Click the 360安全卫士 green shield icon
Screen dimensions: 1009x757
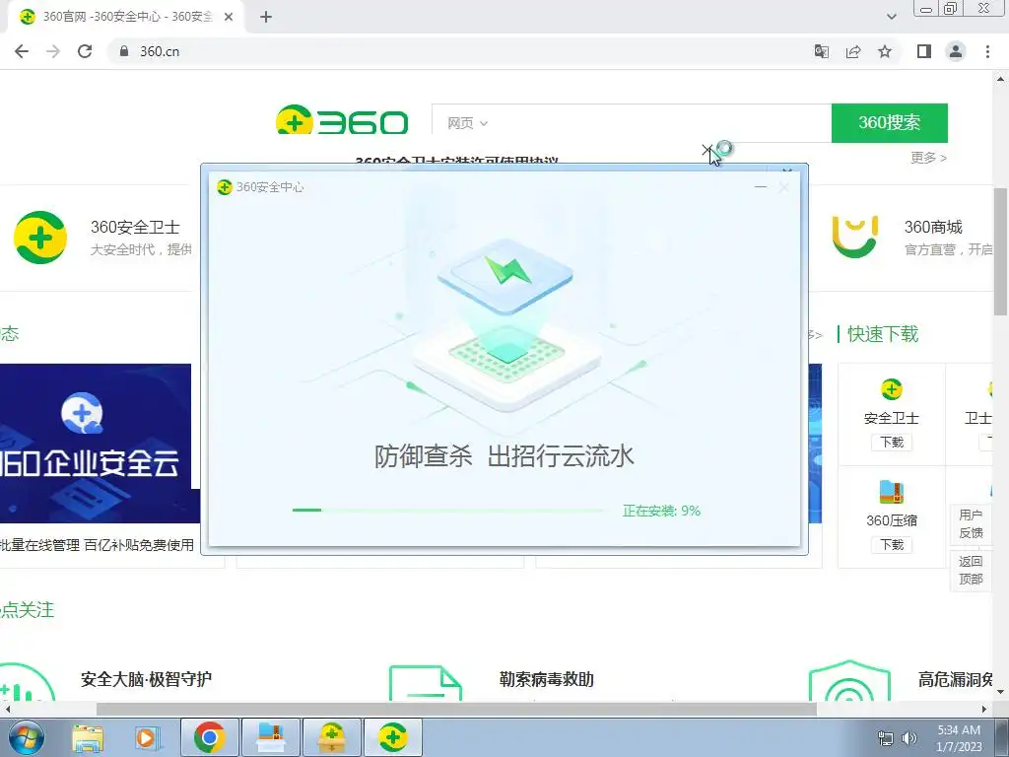pyautogui.click(x=39, y=238)
